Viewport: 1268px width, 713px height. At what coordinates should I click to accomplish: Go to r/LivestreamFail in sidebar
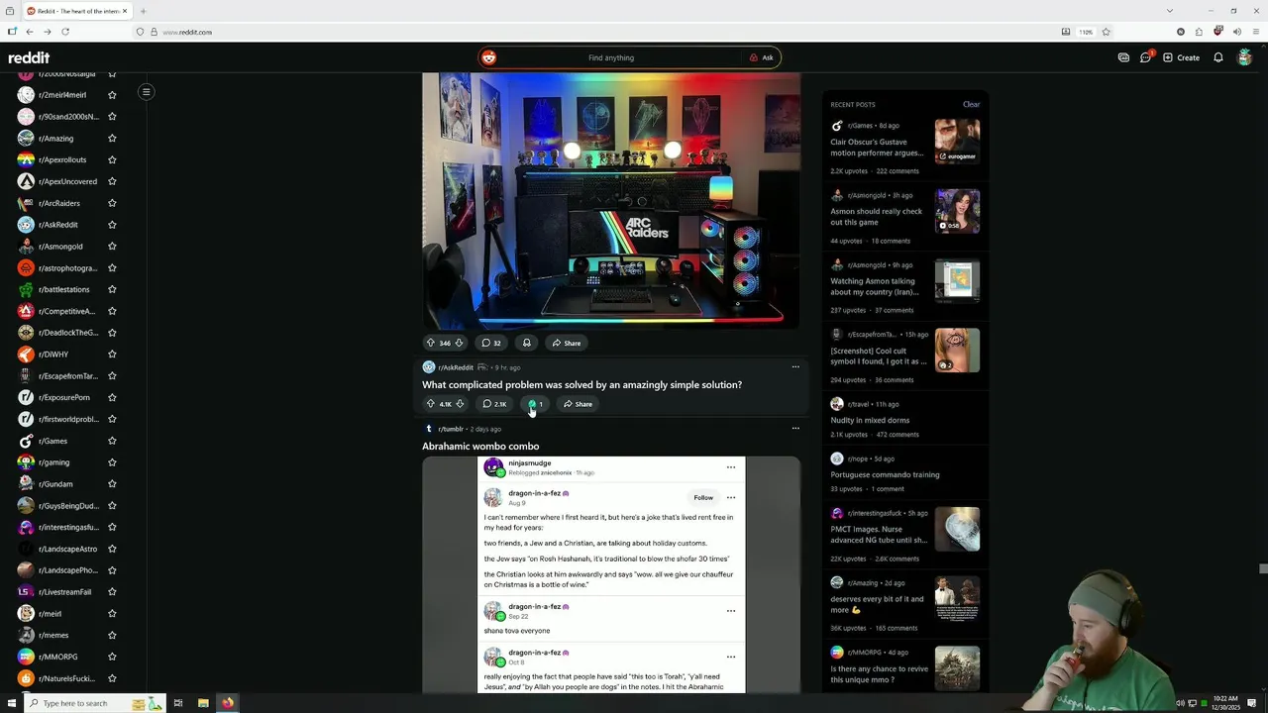[x=64, y=592]
